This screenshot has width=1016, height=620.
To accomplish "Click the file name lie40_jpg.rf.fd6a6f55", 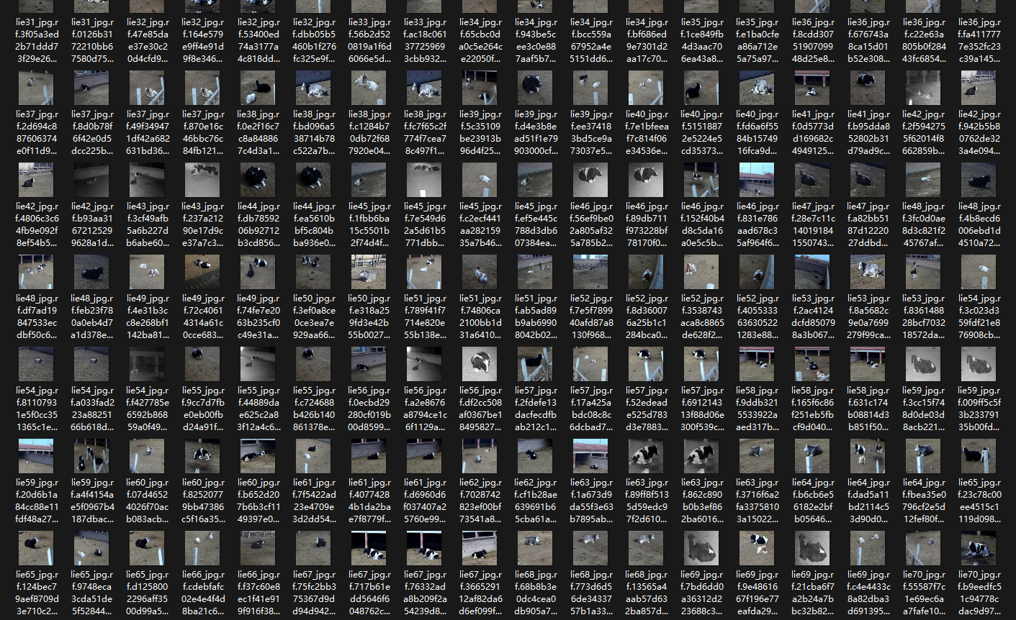I will point(757,133).
